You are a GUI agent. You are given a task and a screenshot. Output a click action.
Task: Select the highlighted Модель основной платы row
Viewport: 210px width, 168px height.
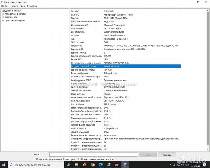pyautogui.click(x=126, y=66)
